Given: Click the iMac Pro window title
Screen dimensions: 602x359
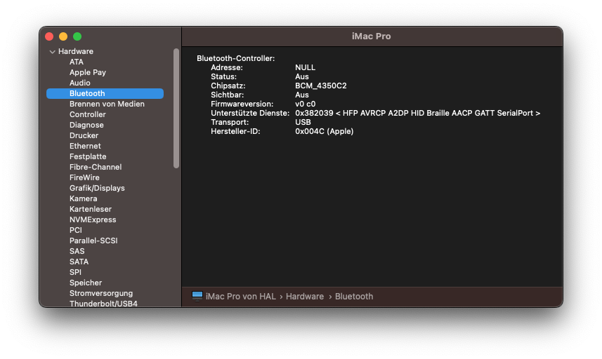Looking at the screenshot, I should point(372,36).
